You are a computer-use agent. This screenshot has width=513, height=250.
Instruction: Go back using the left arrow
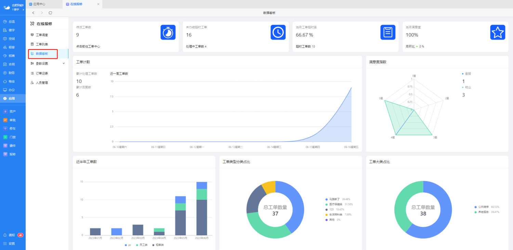coord(33,13)
